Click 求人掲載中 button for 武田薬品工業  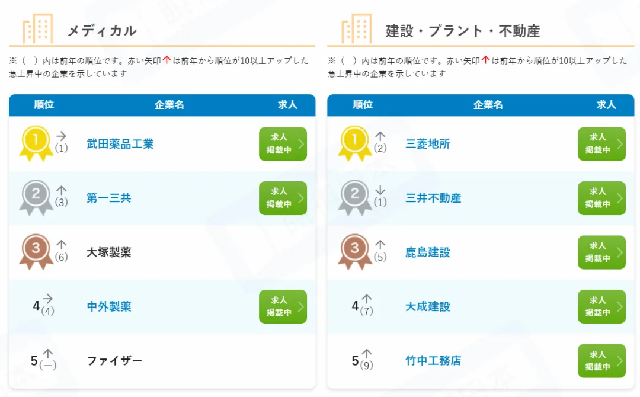[x=283, y=143]
